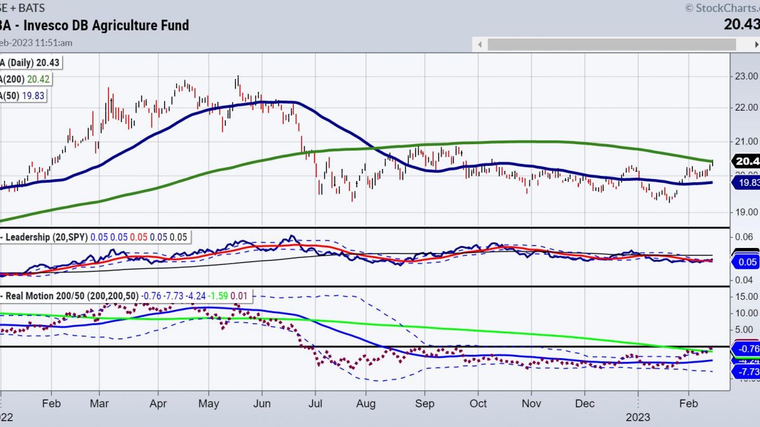Click the 15.00 Real Motion axis label

747,296
